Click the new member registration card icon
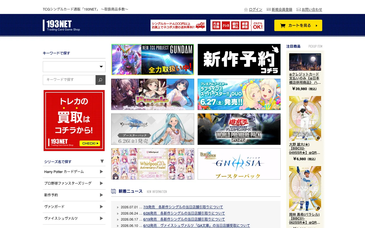This screenshot has width=365, height=228. 269,9
